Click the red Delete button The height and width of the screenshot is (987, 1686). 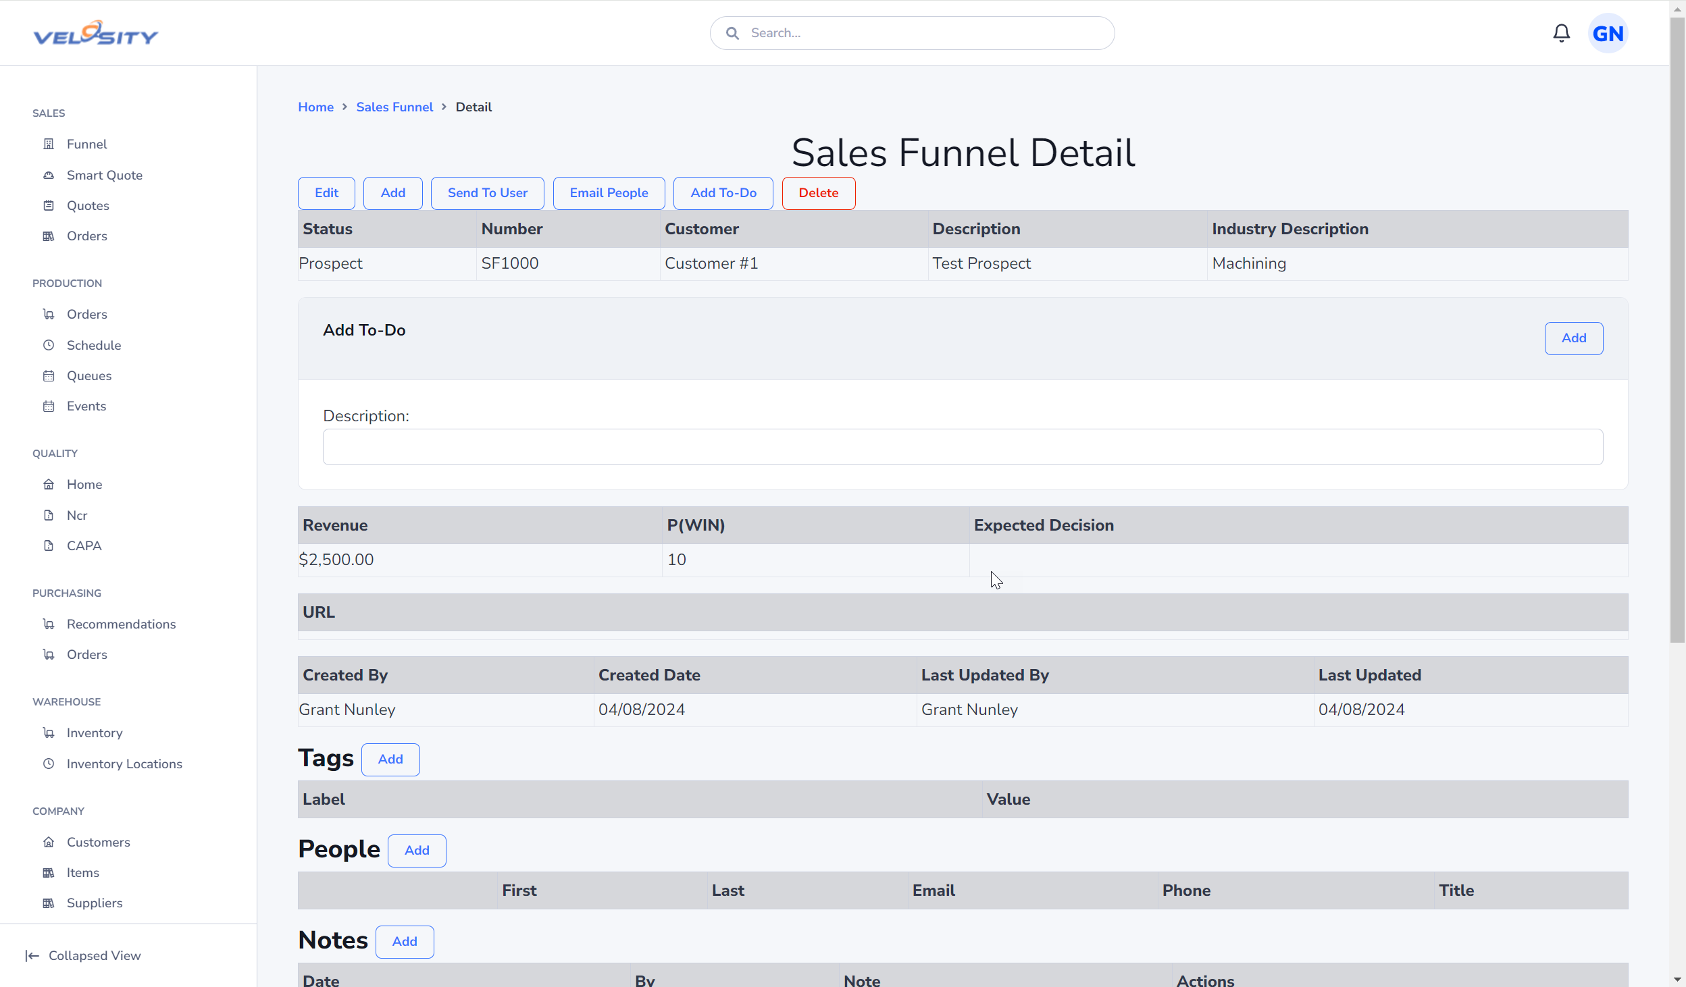pos(819,193)
